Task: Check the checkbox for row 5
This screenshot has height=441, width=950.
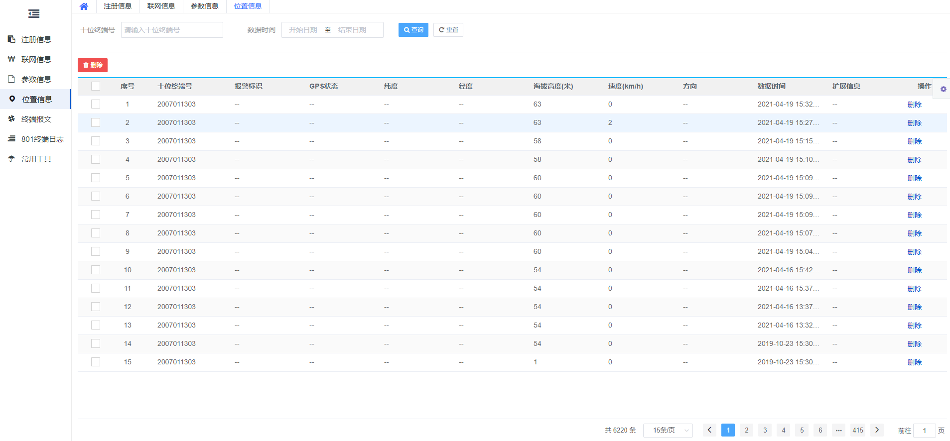Action: click(x=96, y=178)
